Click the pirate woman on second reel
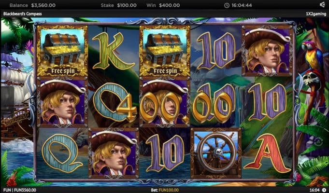 114,153
